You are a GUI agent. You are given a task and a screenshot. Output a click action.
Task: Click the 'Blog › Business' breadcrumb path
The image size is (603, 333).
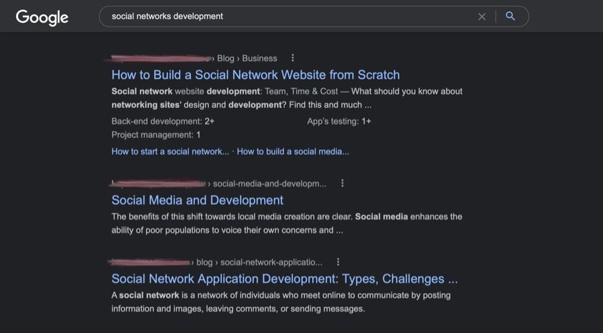[x=247, y=58]
